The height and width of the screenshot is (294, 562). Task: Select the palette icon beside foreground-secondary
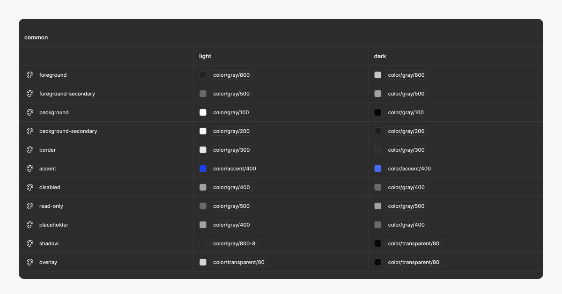30,94
